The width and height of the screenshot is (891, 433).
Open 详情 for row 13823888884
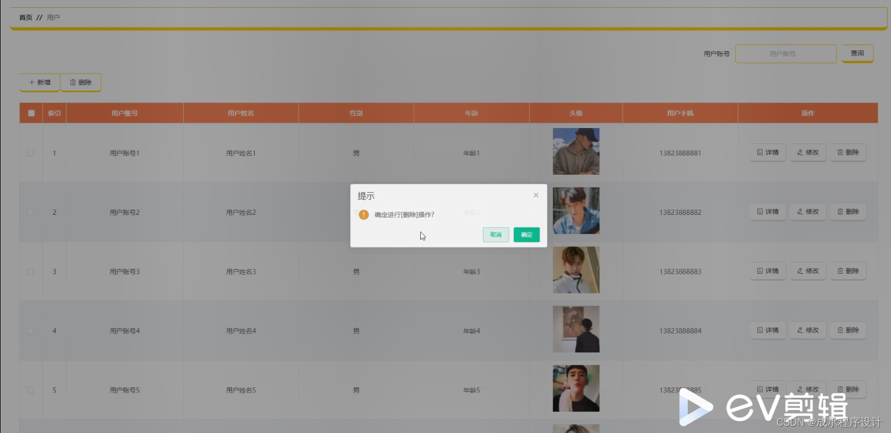768,330
